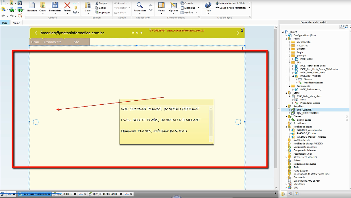Click the undo arrow in quick toolbar
Viewport: 351px width, 198px height.
[3, 16]
